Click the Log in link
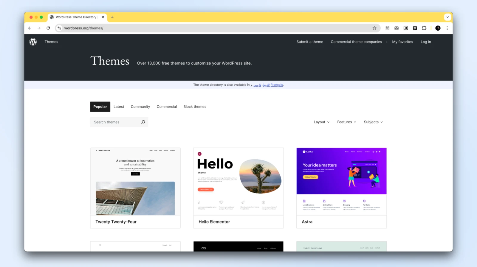Viewport: 477px width, 267px height. (x=426, y=42)
